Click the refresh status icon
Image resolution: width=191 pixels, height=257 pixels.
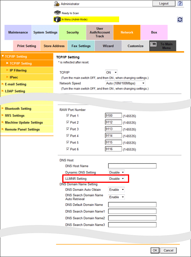pyautogui.click(x=180, y=20)
